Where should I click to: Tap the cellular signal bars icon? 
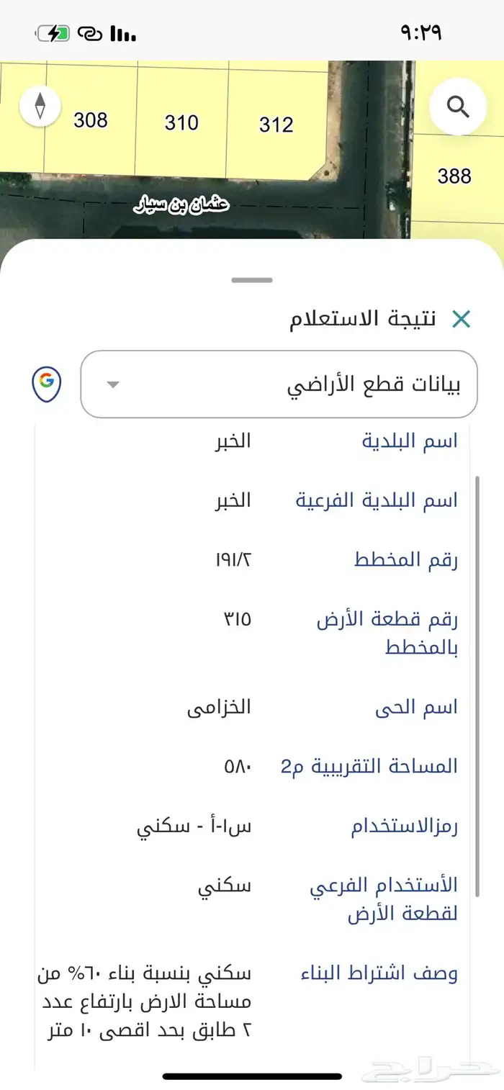pyautogui.click(x=123, y=33)
